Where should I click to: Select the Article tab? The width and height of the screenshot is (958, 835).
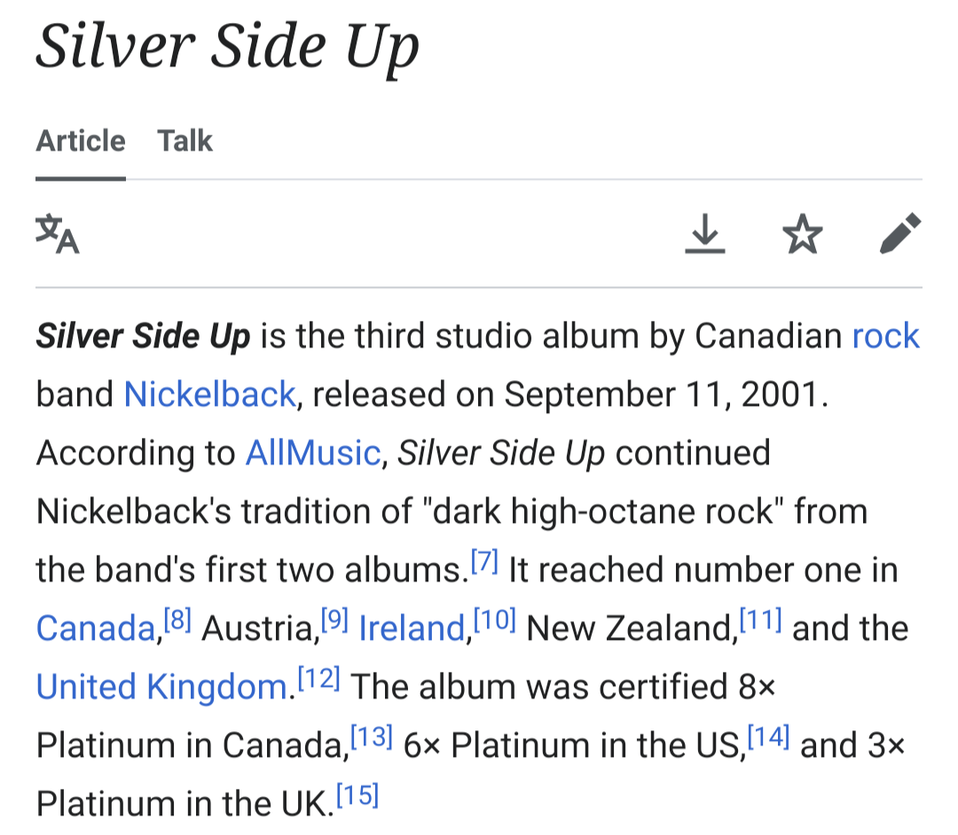tap(81, 141)
